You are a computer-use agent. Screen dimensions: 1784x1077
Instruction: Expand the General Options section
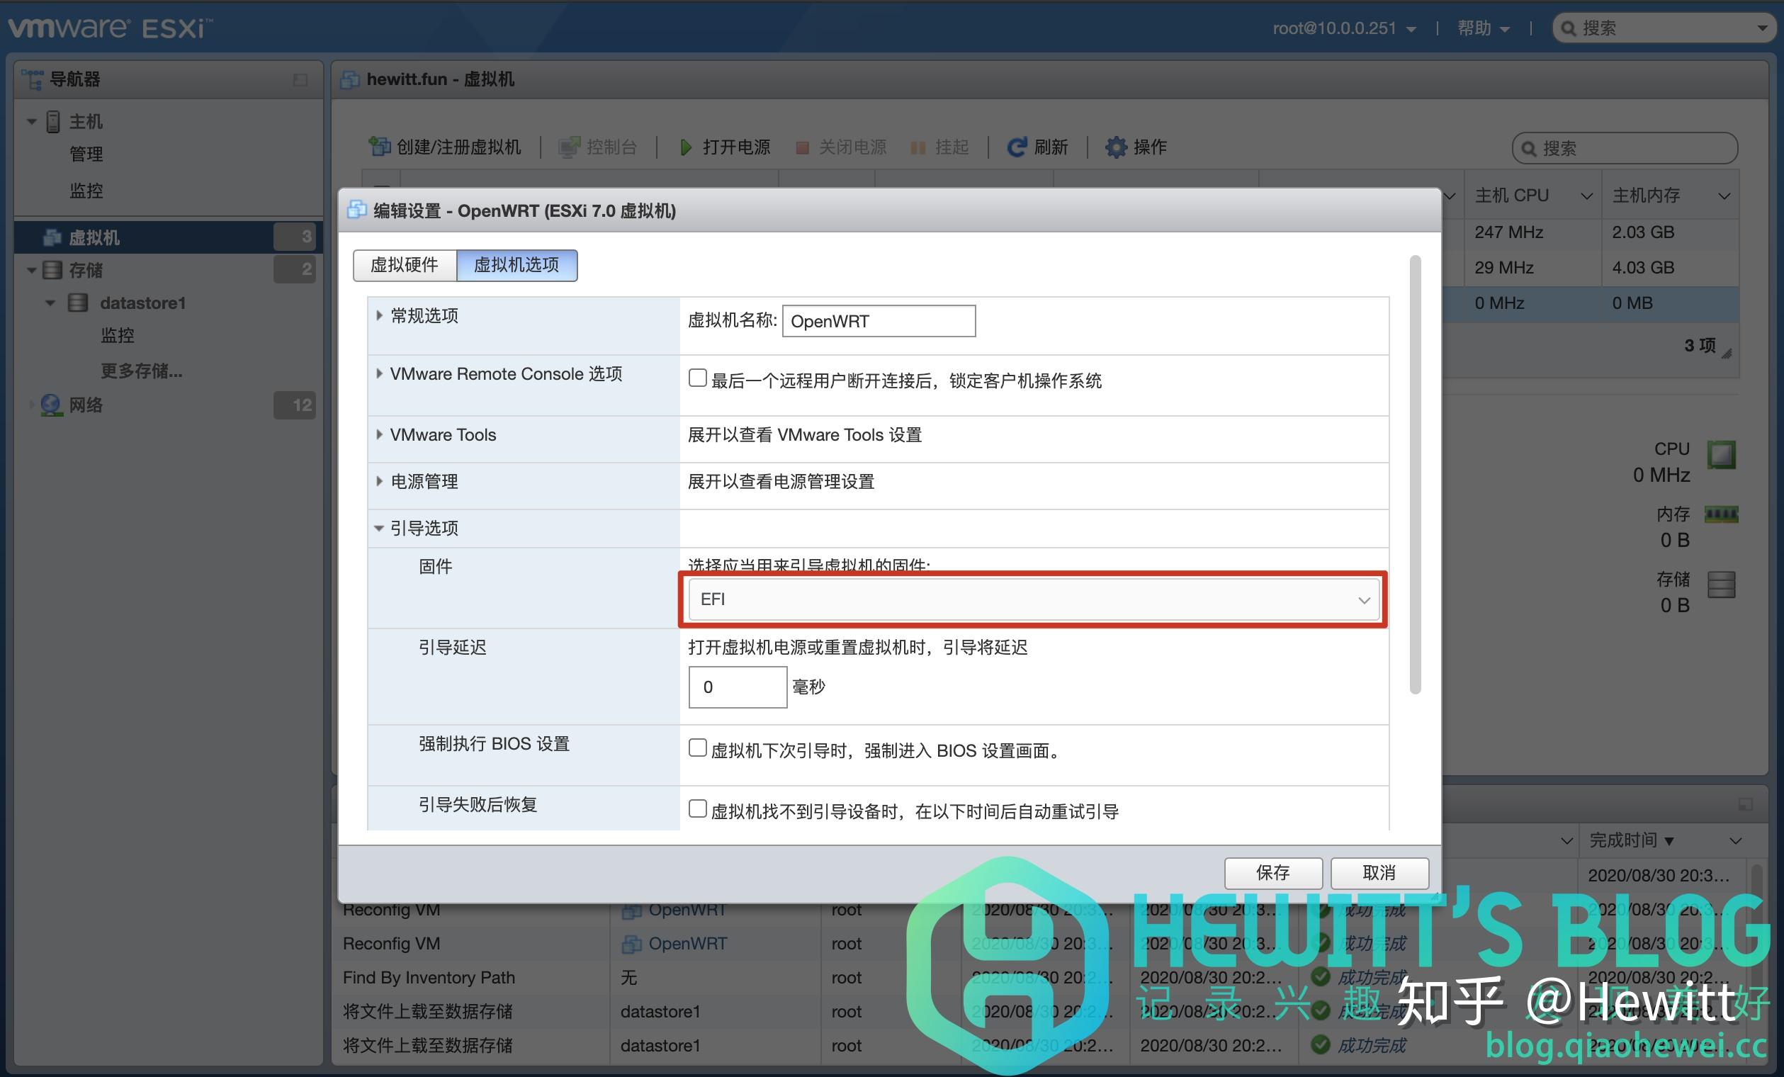(379, 315)
